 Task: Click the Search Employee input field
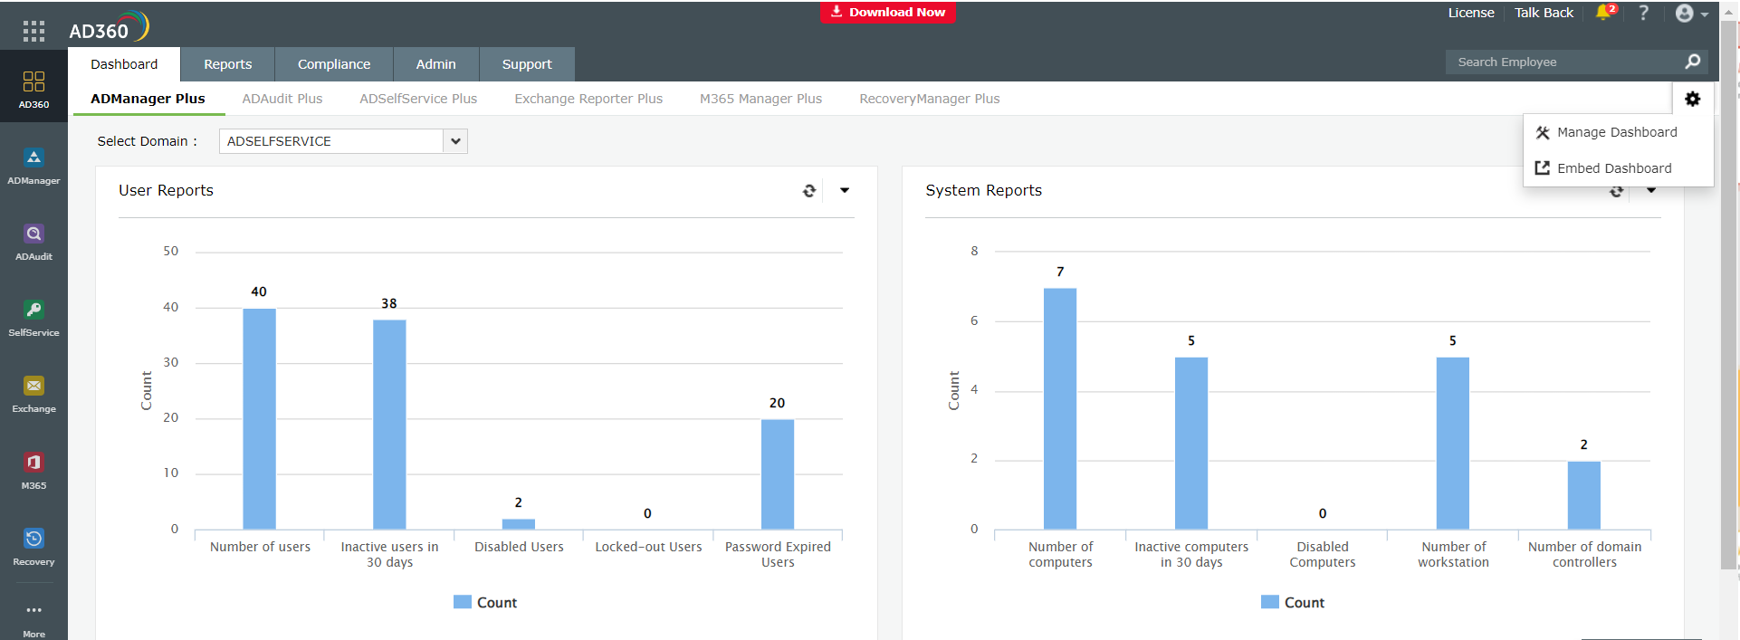[1564, 62]
